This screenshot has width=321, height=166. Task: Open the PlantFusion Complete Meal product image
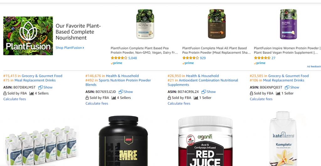(217, 24)
